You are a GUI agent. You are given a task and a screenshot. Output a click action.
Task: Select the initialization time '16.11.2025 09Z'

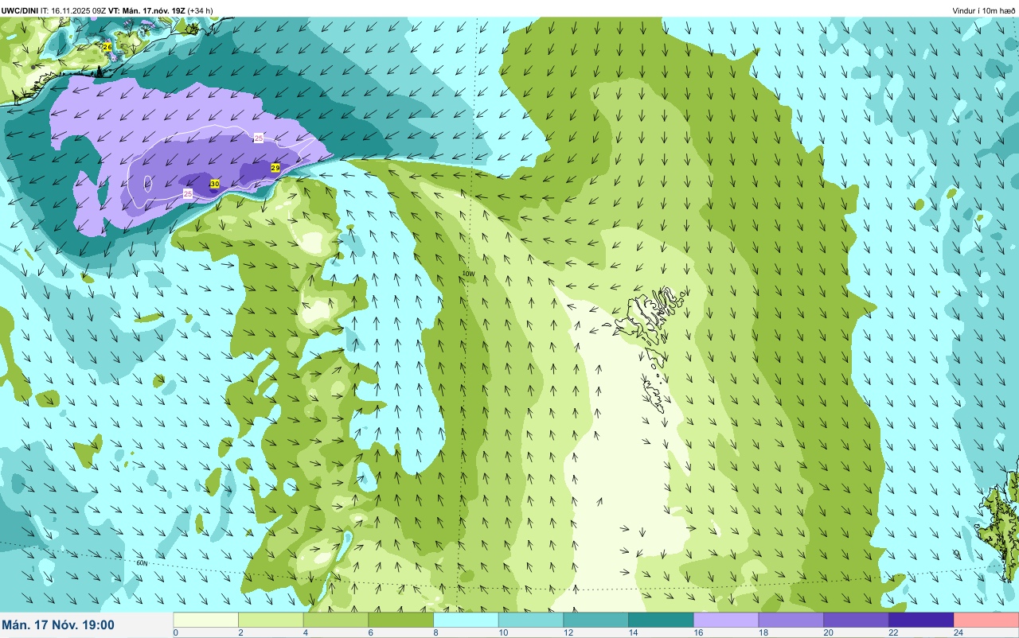point(79,10)
